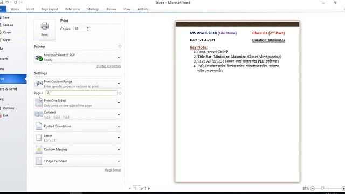
Task: Click the preview zoom slider handle
Action: tap(322, 188)
